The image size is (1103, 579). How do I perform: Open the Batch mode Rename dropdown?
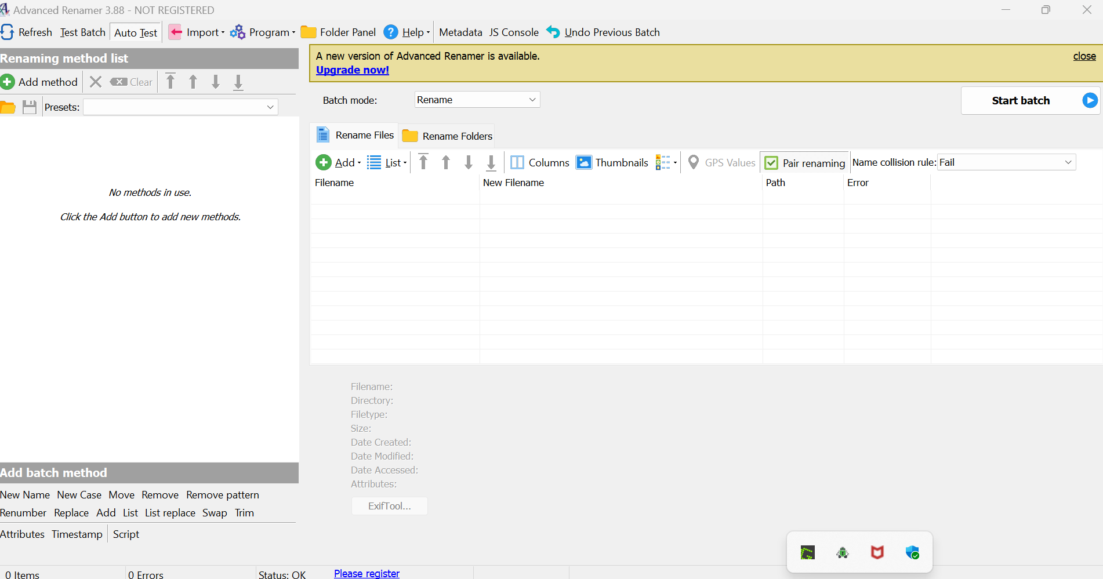477,100
